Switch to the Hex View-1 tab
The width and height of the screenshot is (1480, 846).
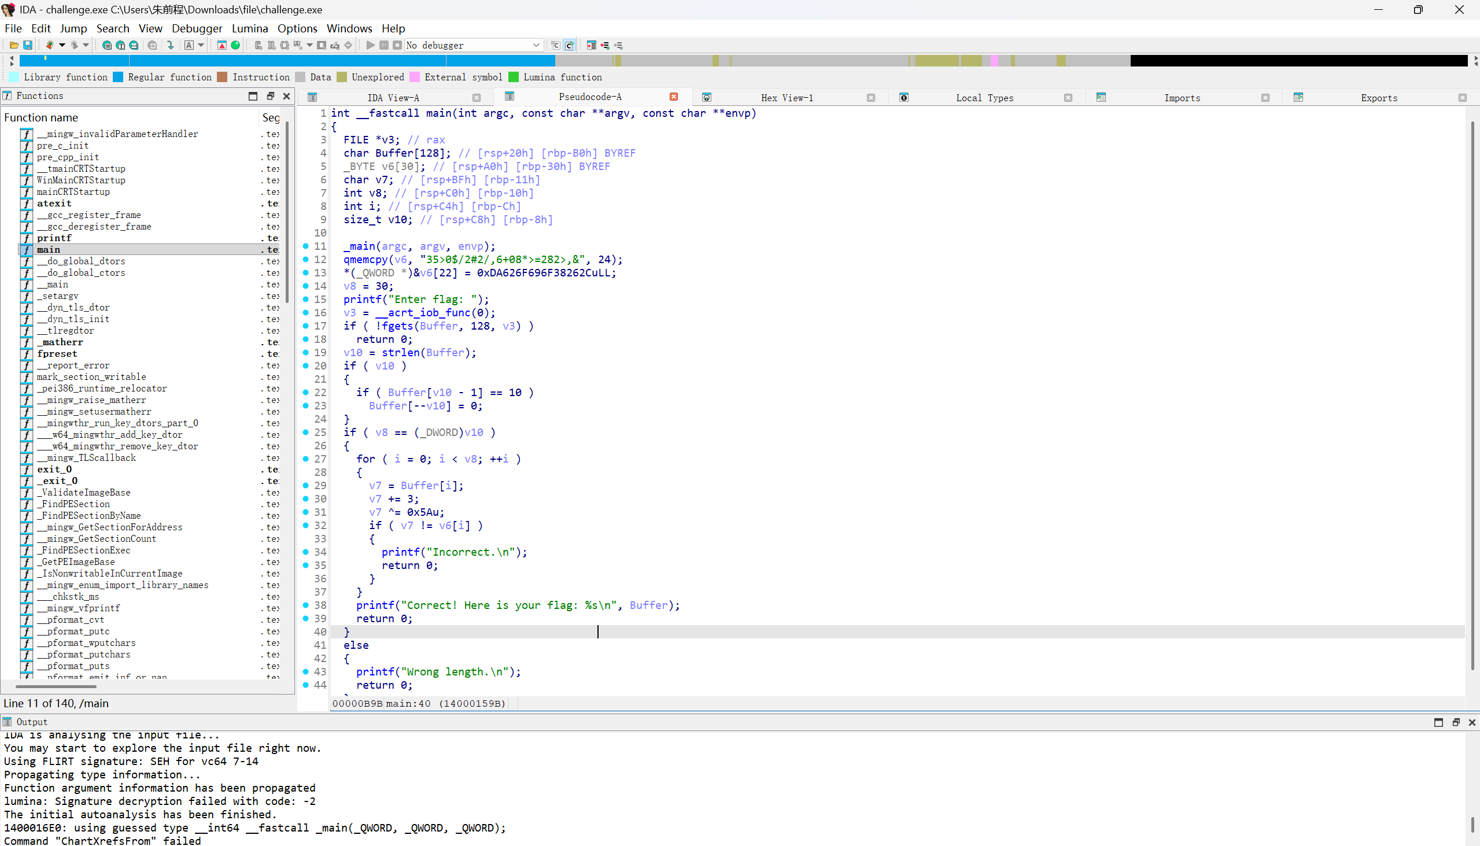pos(786,98)
